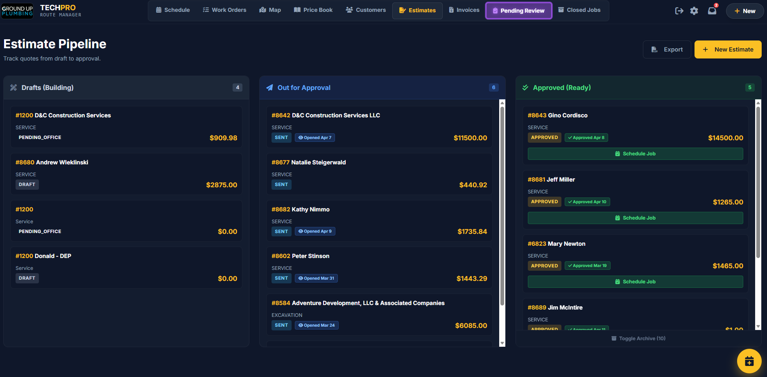767x377 pixels.
Task: Click Out for Approval scrollbar up arrow
Action: (x=502, y=103)
